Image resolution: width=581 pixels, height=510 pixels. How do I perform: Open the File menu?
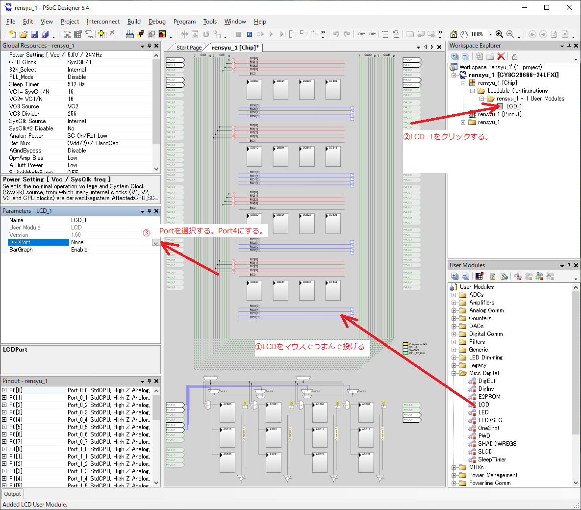pyautogui.click(x=11, y=22)
